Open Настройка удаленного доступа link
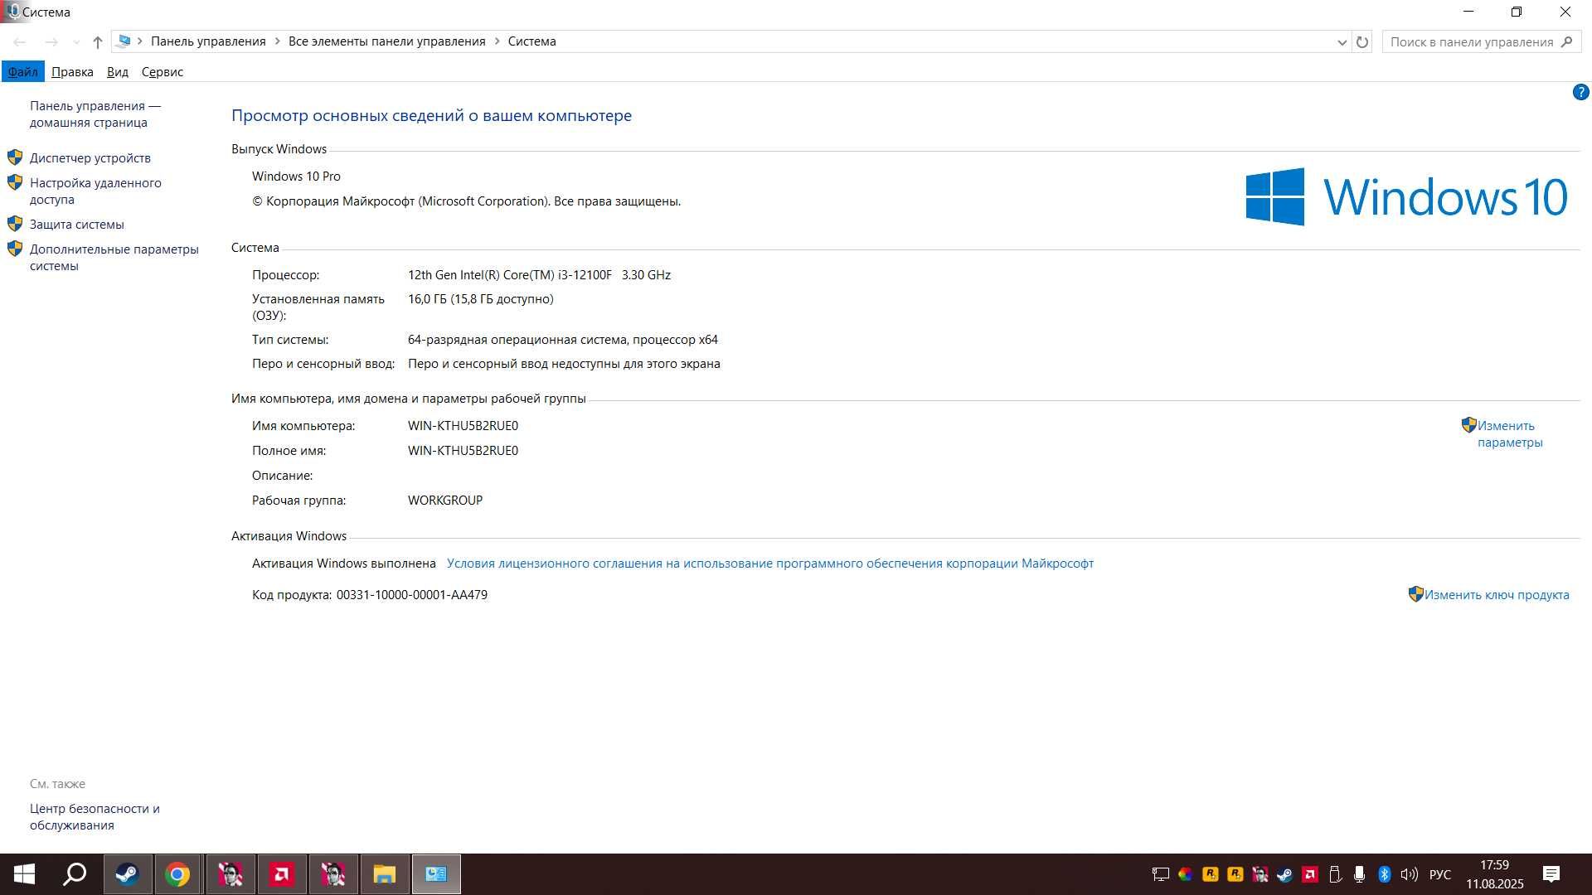Screen dimensions: 1592x895 (95, 191)
